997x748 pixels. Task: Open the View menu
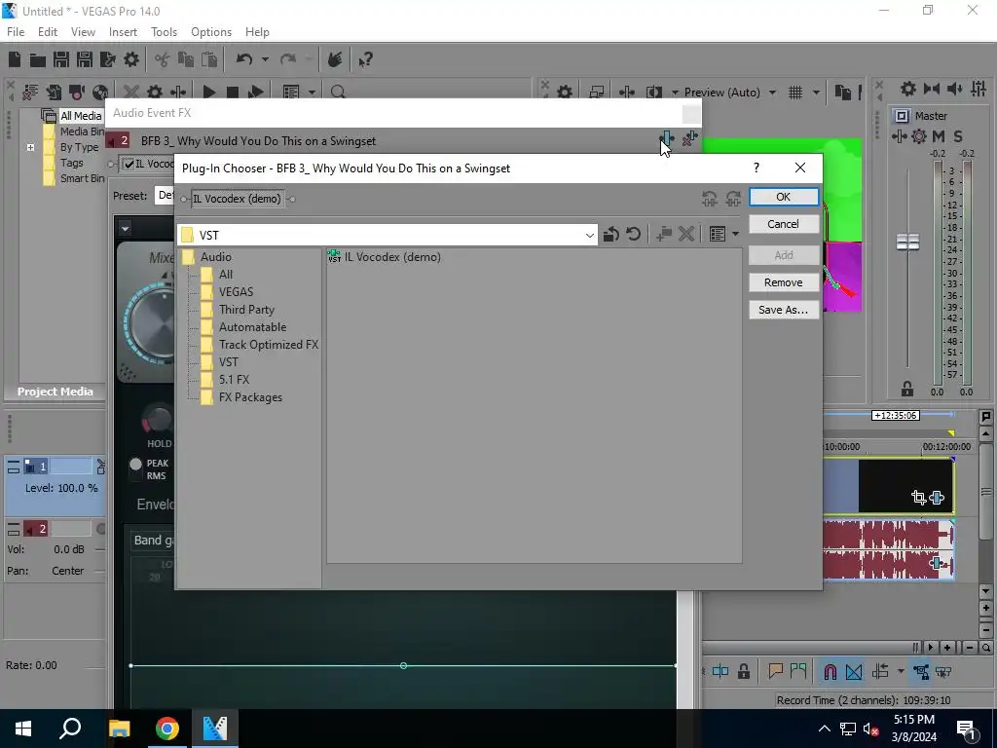click(83, 32)
